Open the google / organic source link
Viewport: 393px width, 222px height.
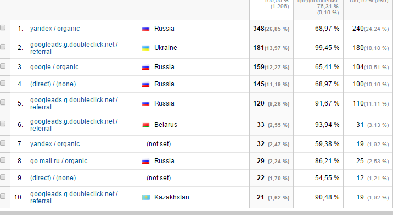click(54, 67)
